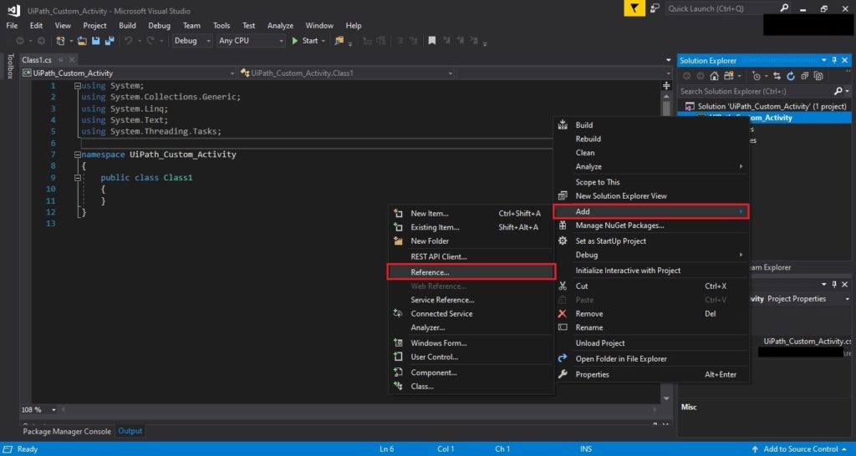Click the Quick Launch search field
The width and height of the screenshot is (856, 456).
pos(721,8)
